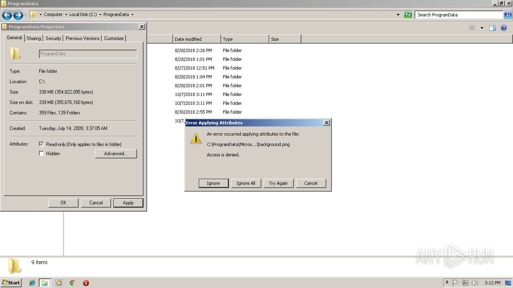Image resolution: width=513 pixels, height=288 pixels.
Task: Click the details pane folder icon
Action: 15,266
